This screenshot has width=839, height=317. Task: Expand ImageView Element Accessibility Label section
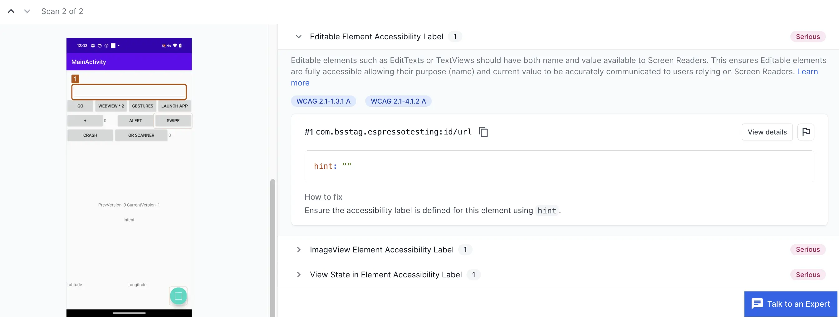(x=299, y=250)
